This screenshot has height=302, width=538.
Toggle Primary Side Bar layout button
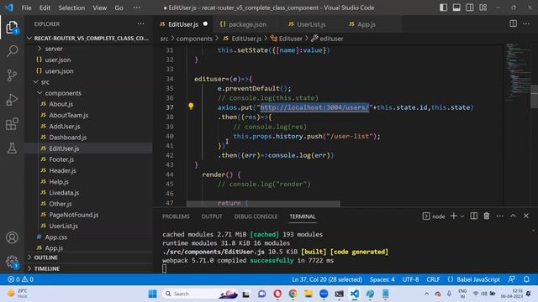coord(443,8)
